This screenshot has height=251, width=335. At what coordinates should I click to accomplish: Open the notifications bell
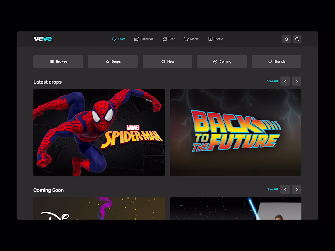pos(286,39)
